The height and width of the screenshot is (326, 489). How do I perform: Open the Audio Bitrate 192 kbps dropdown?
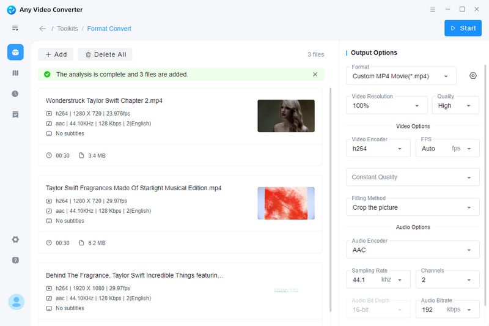(447, 309)
